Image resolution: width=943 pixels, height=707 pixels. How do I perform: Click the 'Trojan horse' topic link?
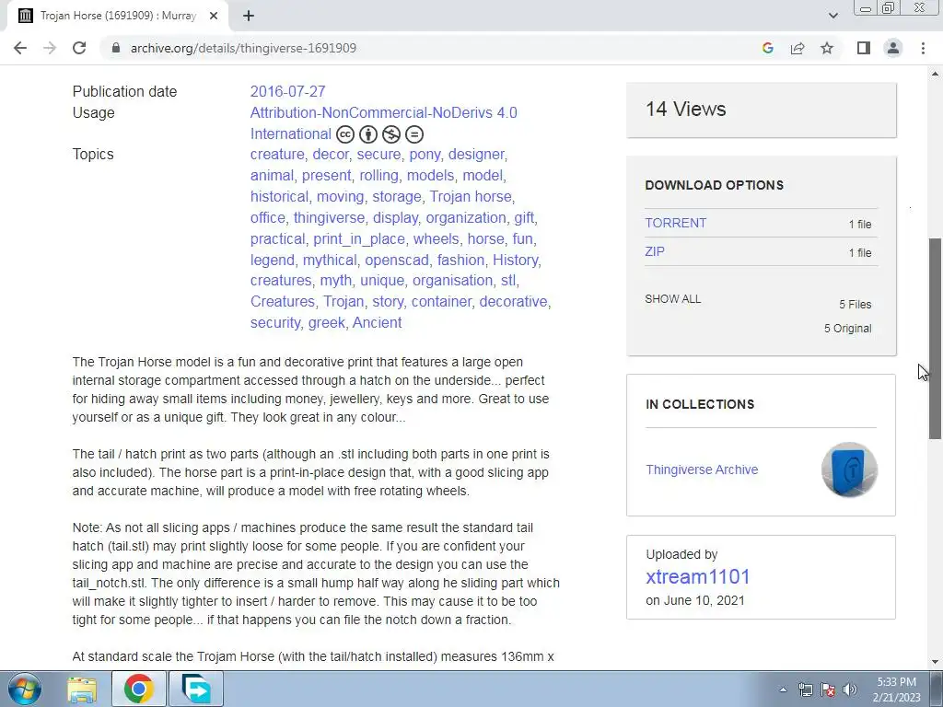[471, 197]
